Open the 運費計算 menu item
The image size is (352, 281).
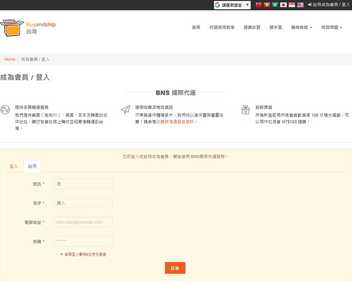click(x=251, y=27)
